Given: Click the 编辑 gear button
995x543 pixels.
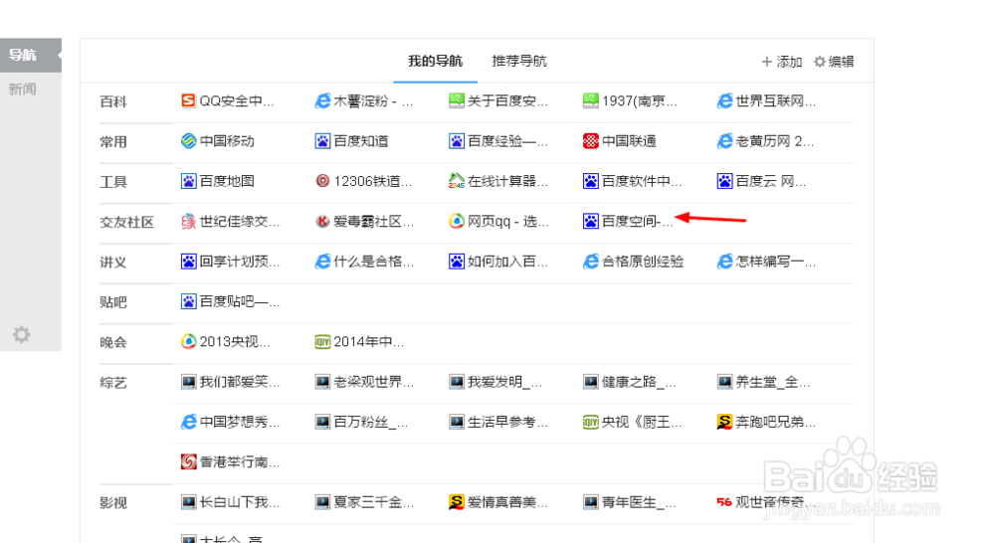Looking at the screenshot, I should click(834, 62).
